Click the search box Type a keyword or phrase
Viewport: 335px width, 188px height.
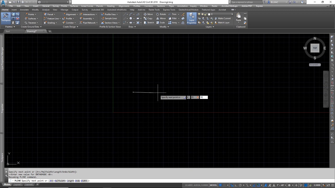(x=246, y=2)
